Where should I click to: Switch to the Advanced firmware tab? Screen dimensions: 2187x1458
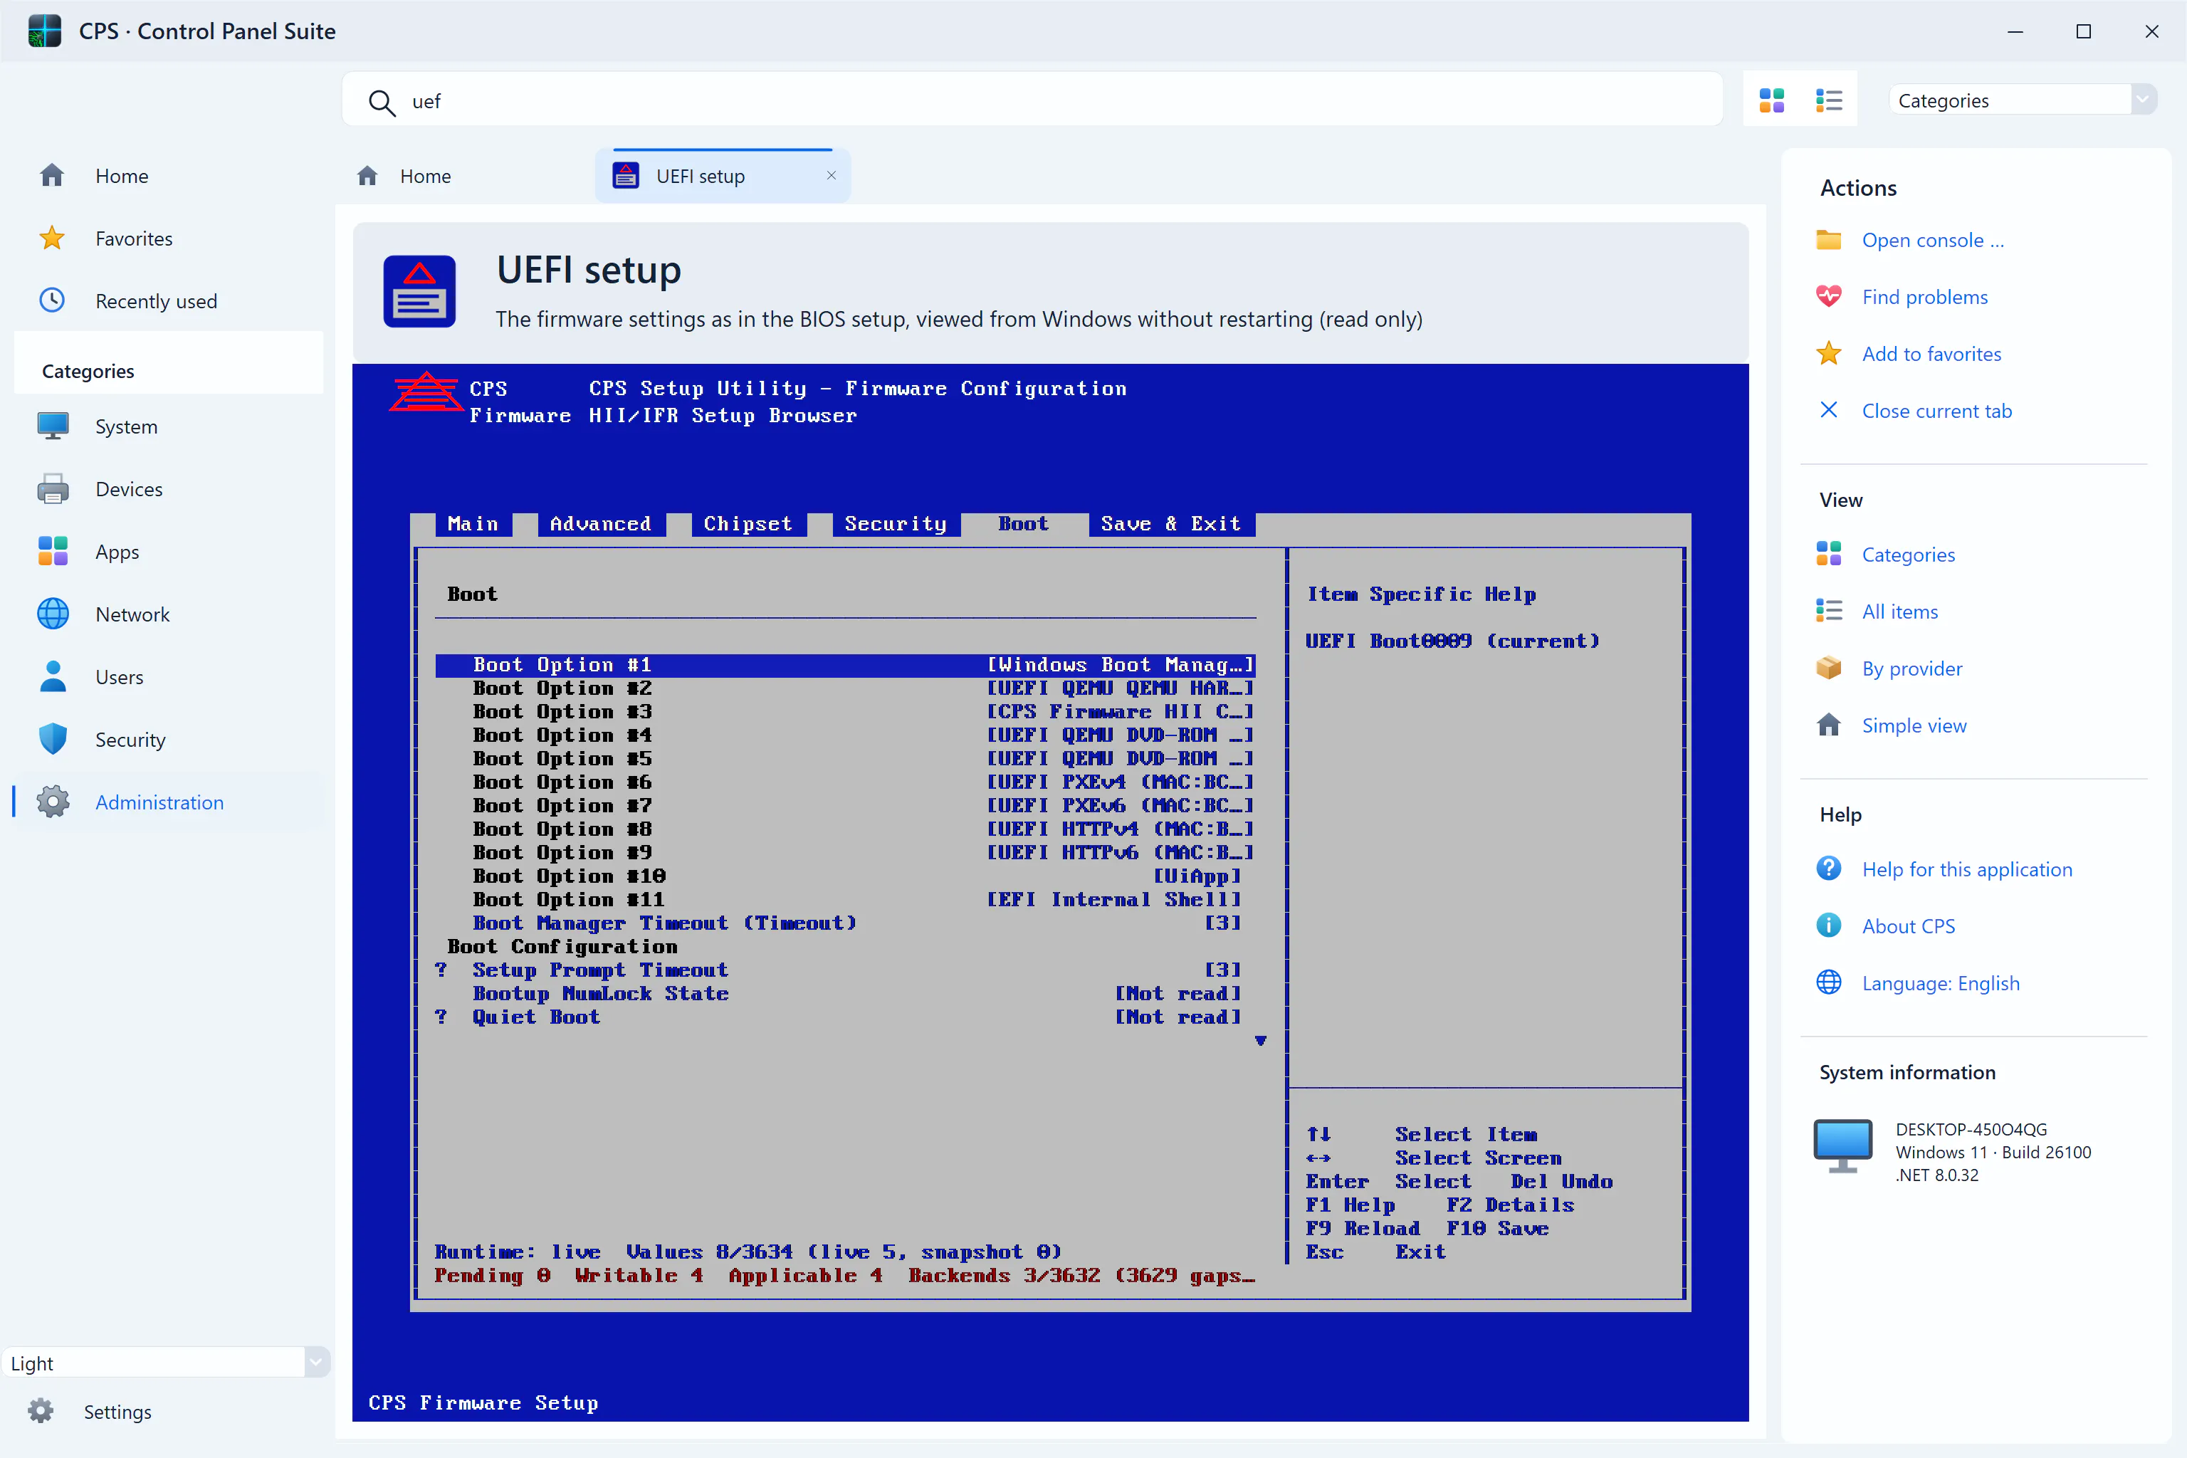601,525
